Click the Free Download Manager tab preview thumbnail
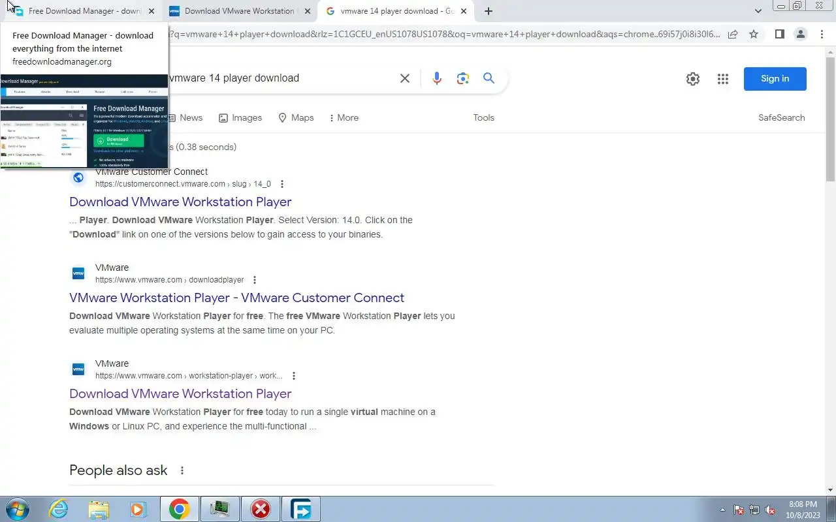The image size is (836, 522). coord(84,121)
